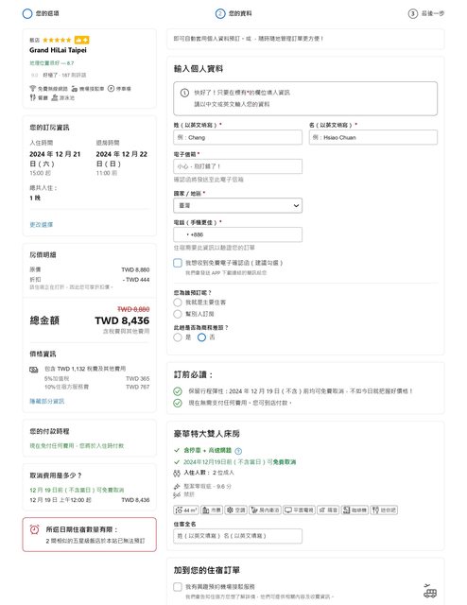Click the airport transfer shuttle icon at bottom
Image resolution: width=467 pixels, height=605 pixels.
click(x=430, y=591)
